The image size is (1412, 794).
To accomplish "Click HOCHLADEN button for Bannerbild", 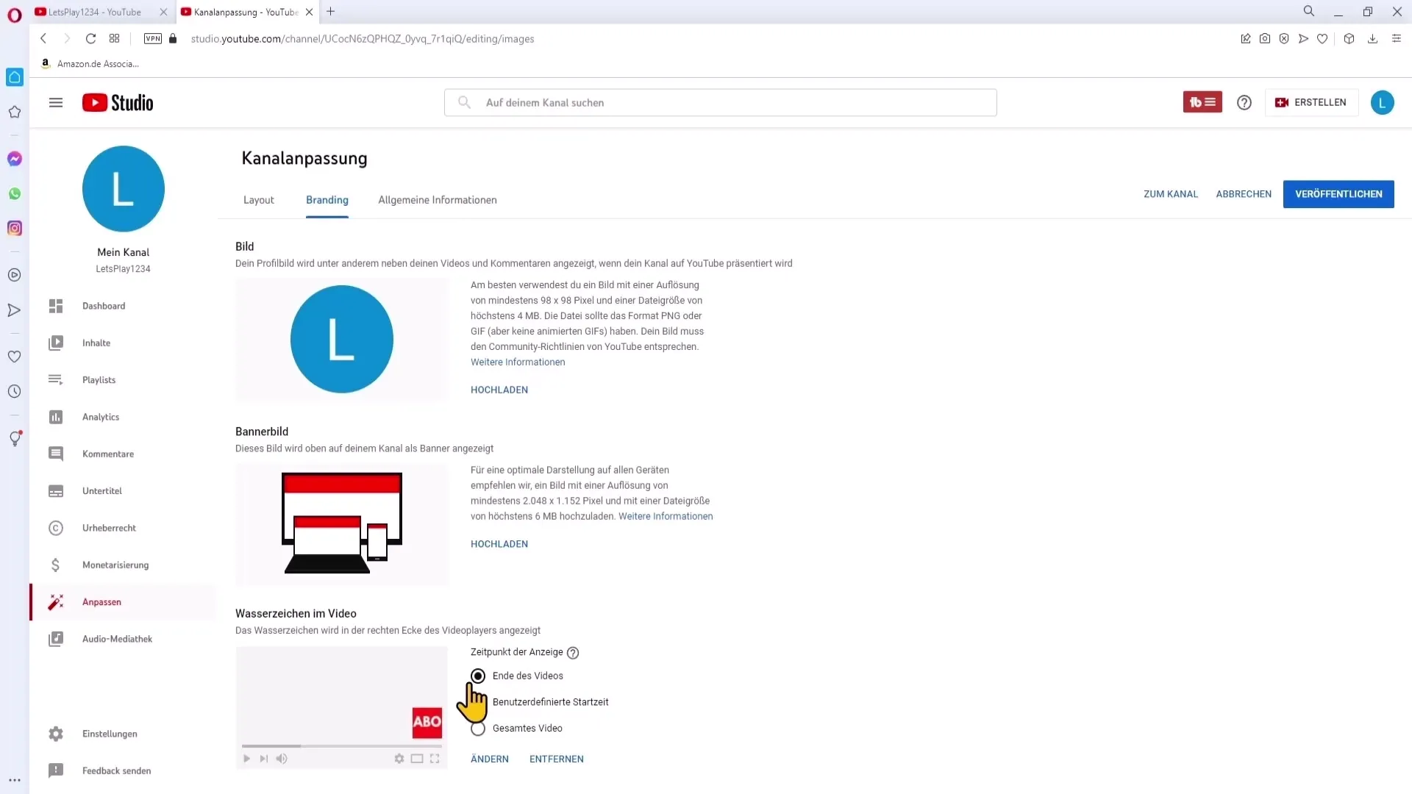I will tap(499, 543).
